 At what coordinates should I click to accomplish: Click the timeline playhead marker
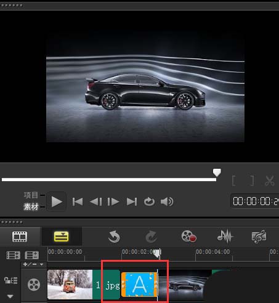(157, 254)
